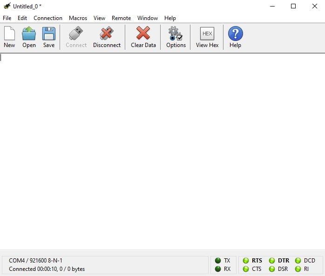Click the DCD status LED
This screenshot has height=276, width=325.
[x=298, y=260]
